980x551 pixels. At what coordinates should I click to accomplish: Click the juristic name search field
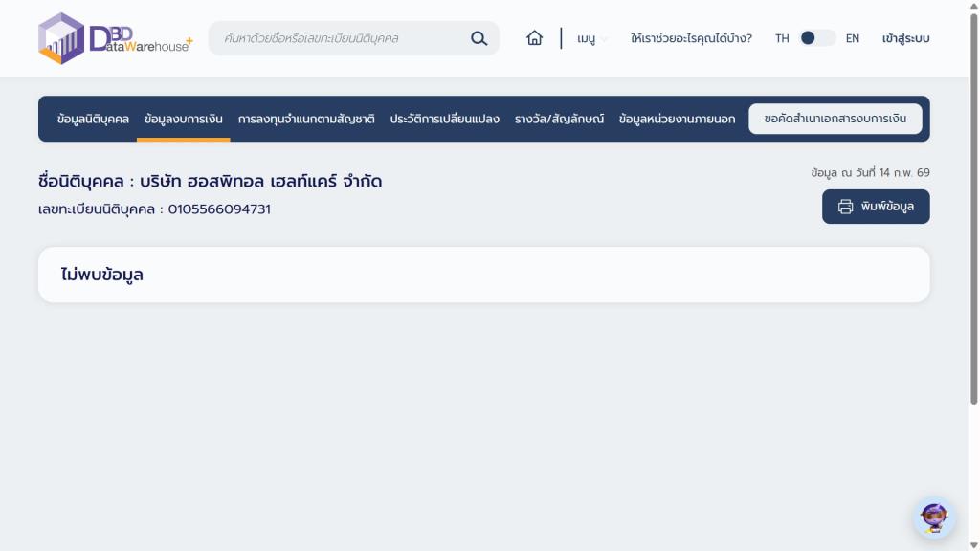point(340,38)
